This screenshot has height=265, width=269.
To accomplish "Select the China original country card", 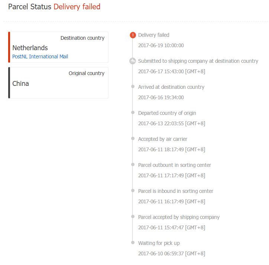I will coord(58,83).
